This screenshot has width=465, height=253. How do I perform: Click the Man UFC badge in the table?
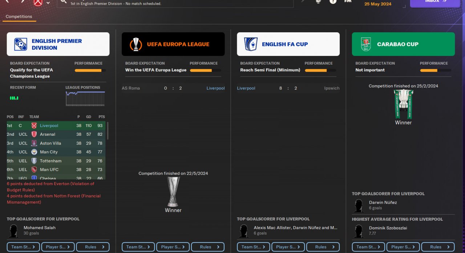point(34,170)
